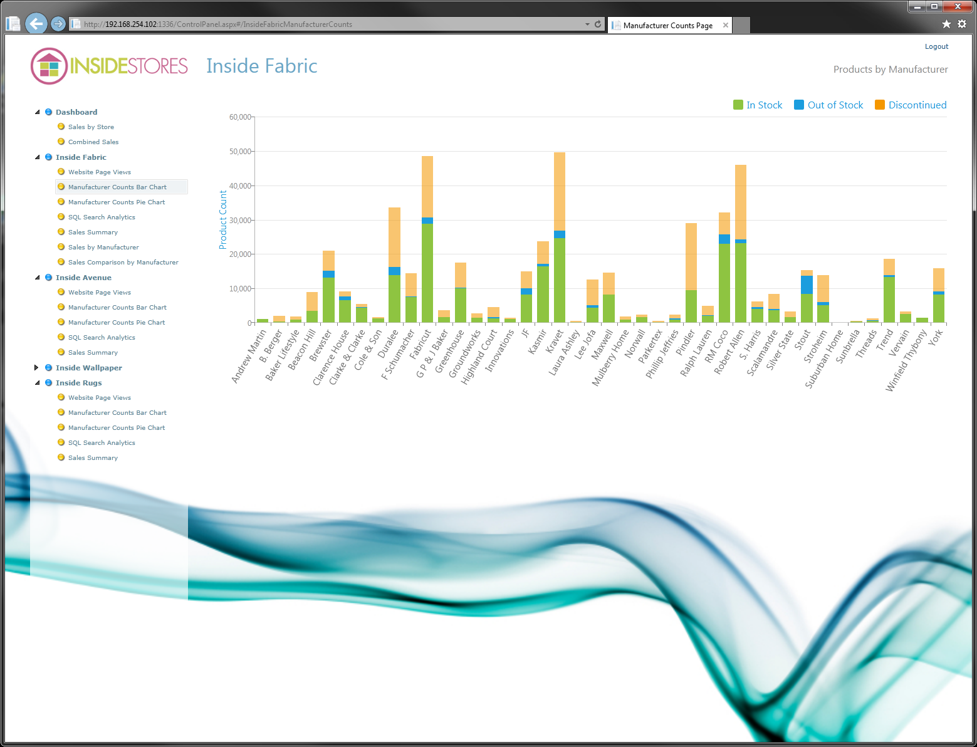977x747 pixels.
Task: Click the blue Out of Stock legend swatch
Action: [x=799, y=105]
